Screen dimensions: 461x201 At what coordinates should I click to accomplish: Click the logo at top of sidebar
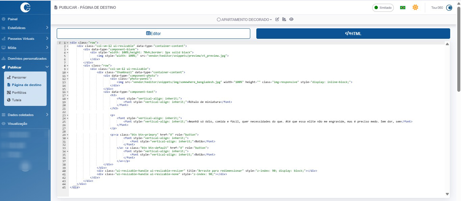(25, 7)
